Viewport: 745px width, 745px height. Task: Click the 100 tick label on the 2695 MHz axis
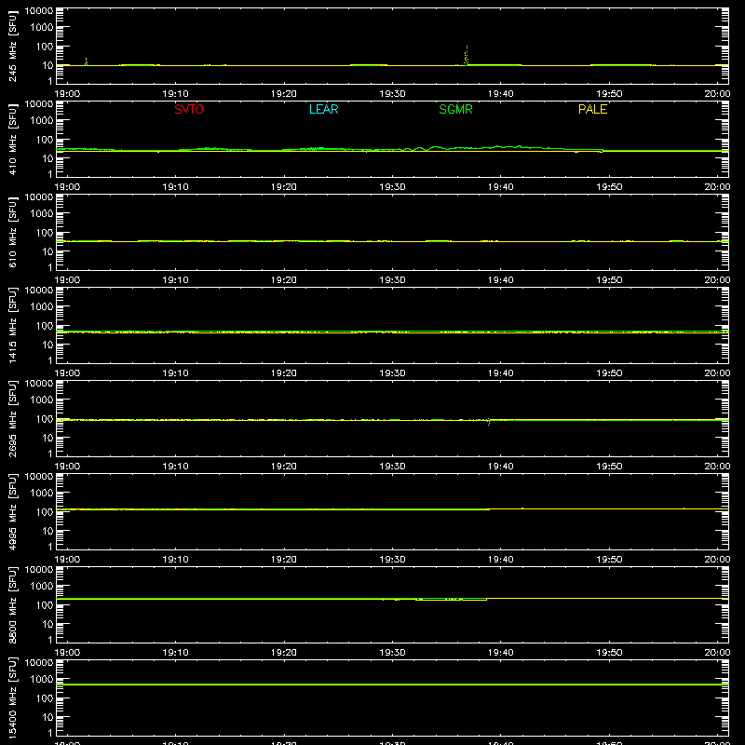45,419
